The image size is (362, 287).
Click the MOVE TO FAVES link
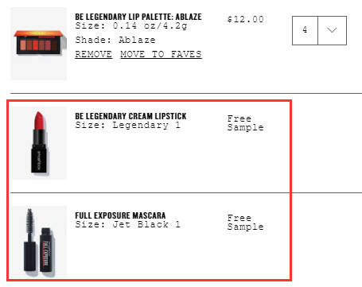click(x=161, y=54)
